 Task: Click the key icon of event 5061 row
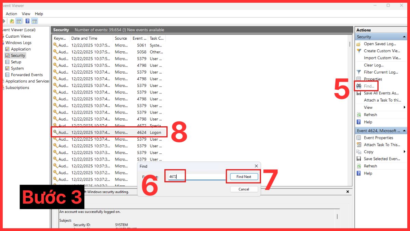coord(55,45)
